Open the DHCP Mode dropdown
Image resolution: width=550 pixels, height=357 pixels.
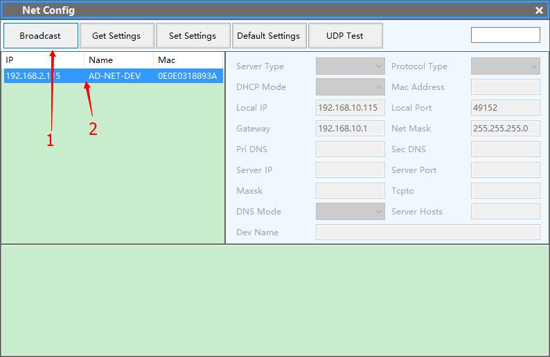tap(350, 87)
